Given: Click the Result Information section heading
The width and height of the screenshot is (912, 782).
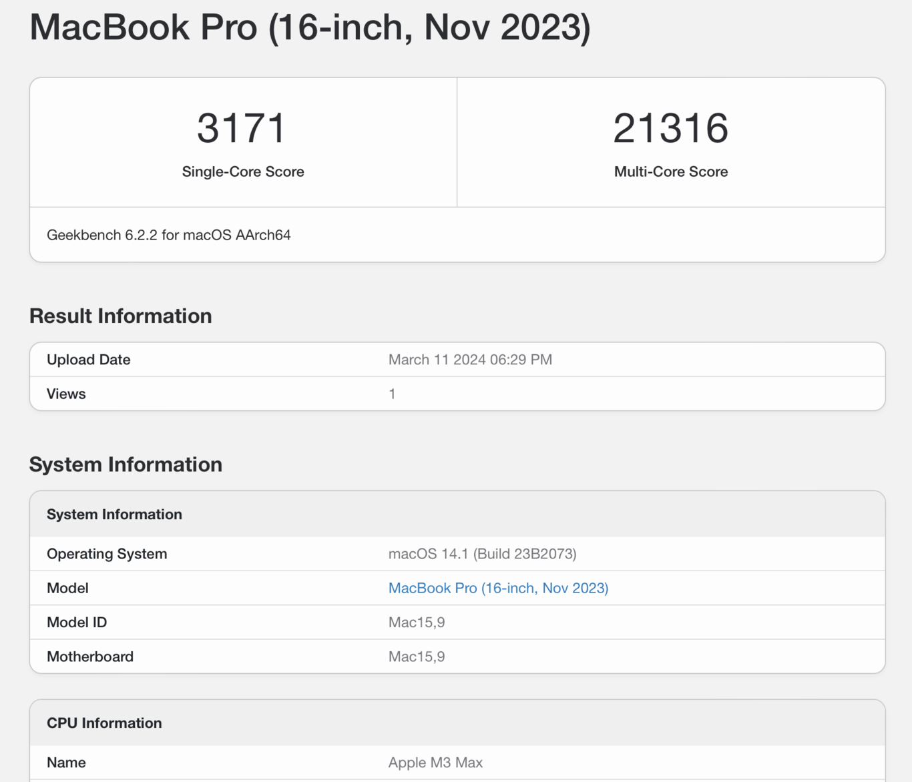Looking at the screenshot, I should pyautogui.click(x=120, y=316).
